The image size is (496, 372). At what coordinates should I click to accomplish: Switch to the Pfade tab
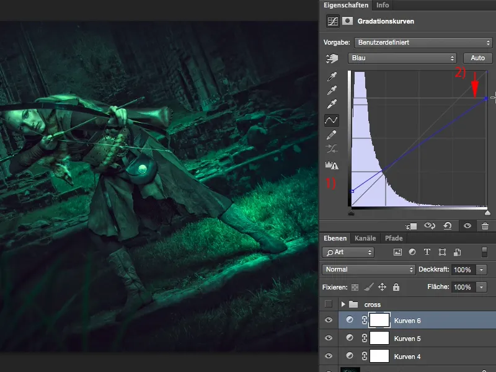click(394, 238)
